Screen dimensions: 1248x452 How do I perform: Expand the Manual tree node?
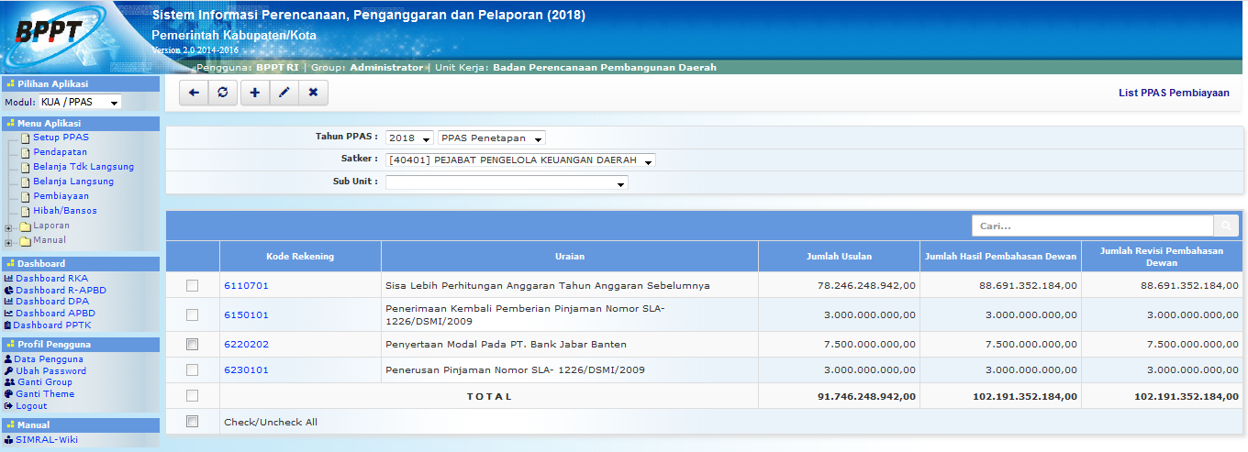(8, 242)
